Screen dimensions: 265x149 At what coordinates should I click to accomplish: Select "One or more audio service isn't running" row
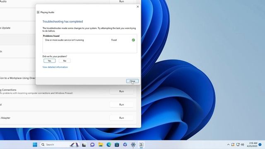90,40
